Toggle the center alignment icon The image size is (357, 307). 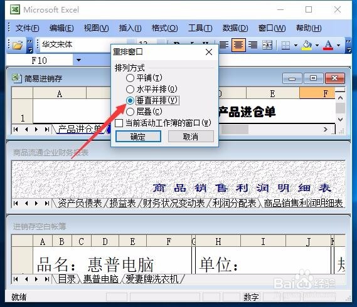(x=238, y=45)
